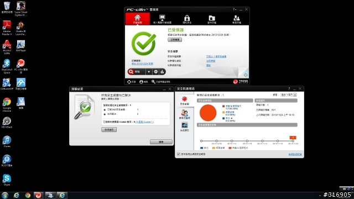Open KMPlayer desktop icon
The image size is (354, 199).
pos(21,46)
